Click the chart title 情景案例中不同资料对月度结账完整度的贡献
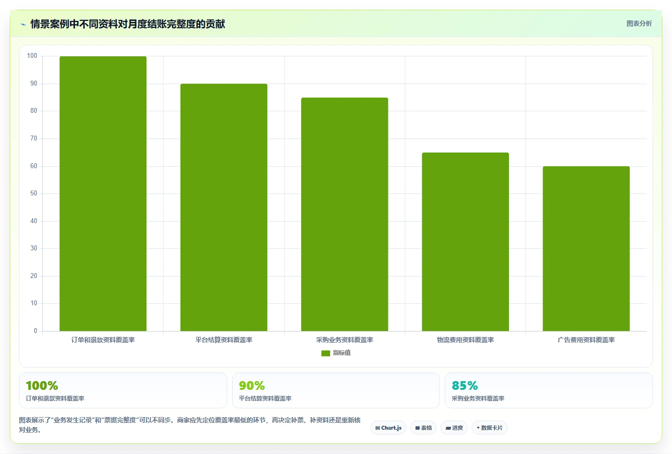672x454 pixels. [x=128, y=24]
